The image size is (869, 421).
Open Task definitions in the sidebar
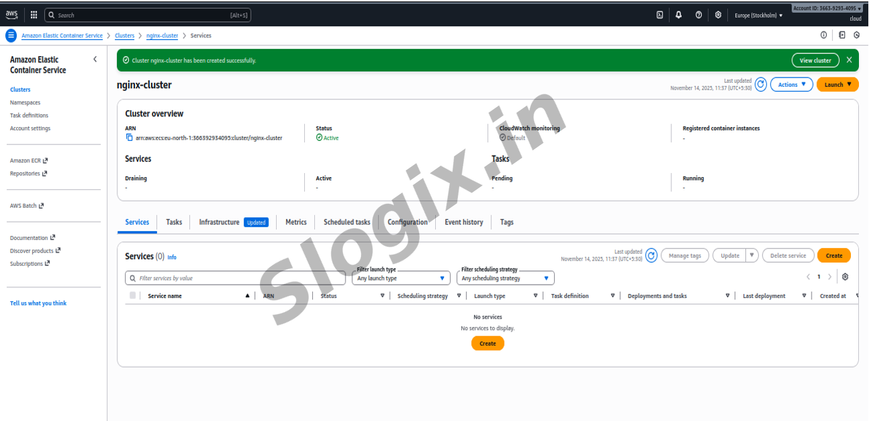point(29,116)
